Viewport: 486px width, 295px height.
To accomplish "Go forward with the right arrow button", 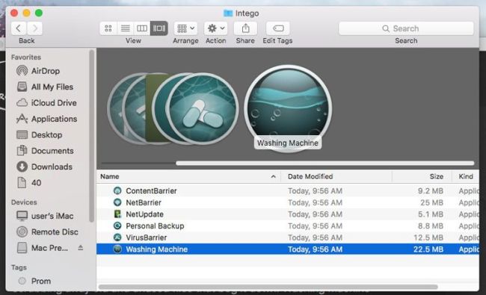I will [x=34, y=28].
